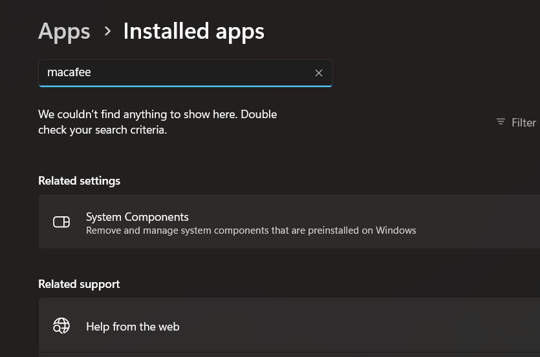Open the System Components settings title
This screenshot has height=357, width=540.
coord(137,217)
